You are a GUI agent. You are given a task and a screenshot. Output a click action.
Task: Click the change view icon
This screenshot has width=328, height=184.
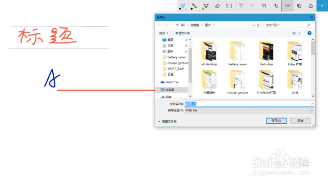[294, 33]
